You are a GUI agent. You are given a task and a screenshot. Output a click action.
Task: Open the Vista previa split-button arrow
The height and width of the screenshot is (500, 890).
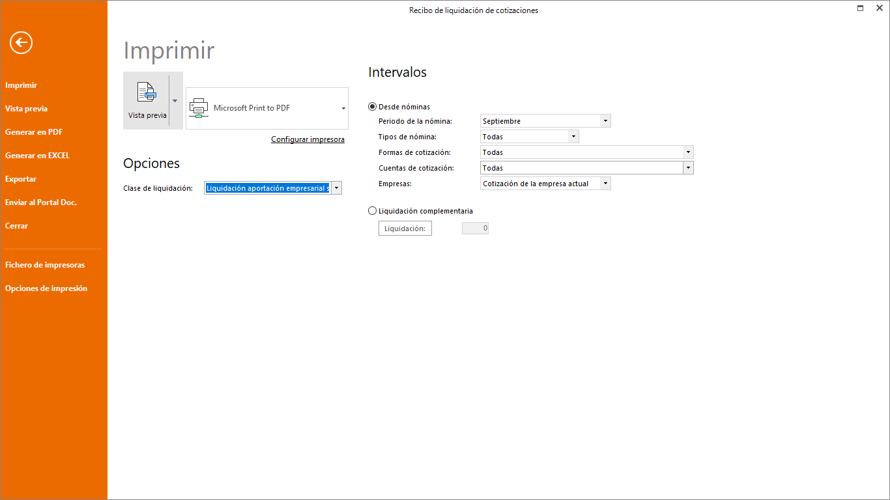(x=175, y=101)
